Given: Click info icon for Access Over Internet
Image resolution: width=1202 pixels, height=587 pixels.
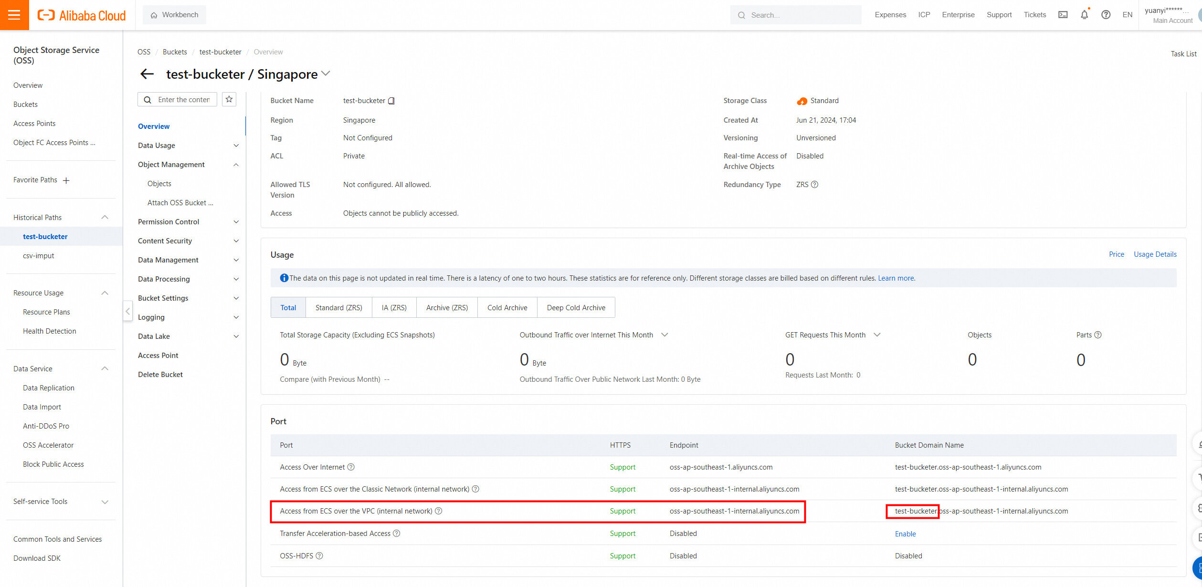Looking at the screenshot, I should pos(351,467).
